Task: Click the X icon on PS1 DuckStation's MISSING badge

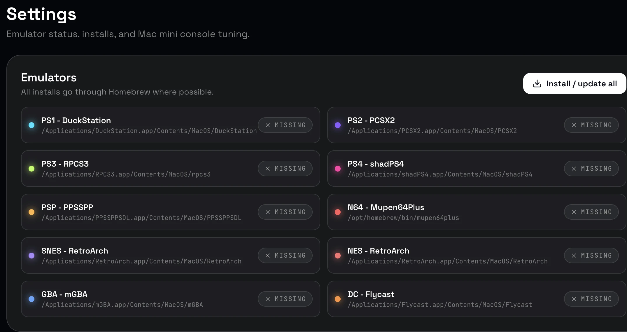Action: tap(268, 125)
